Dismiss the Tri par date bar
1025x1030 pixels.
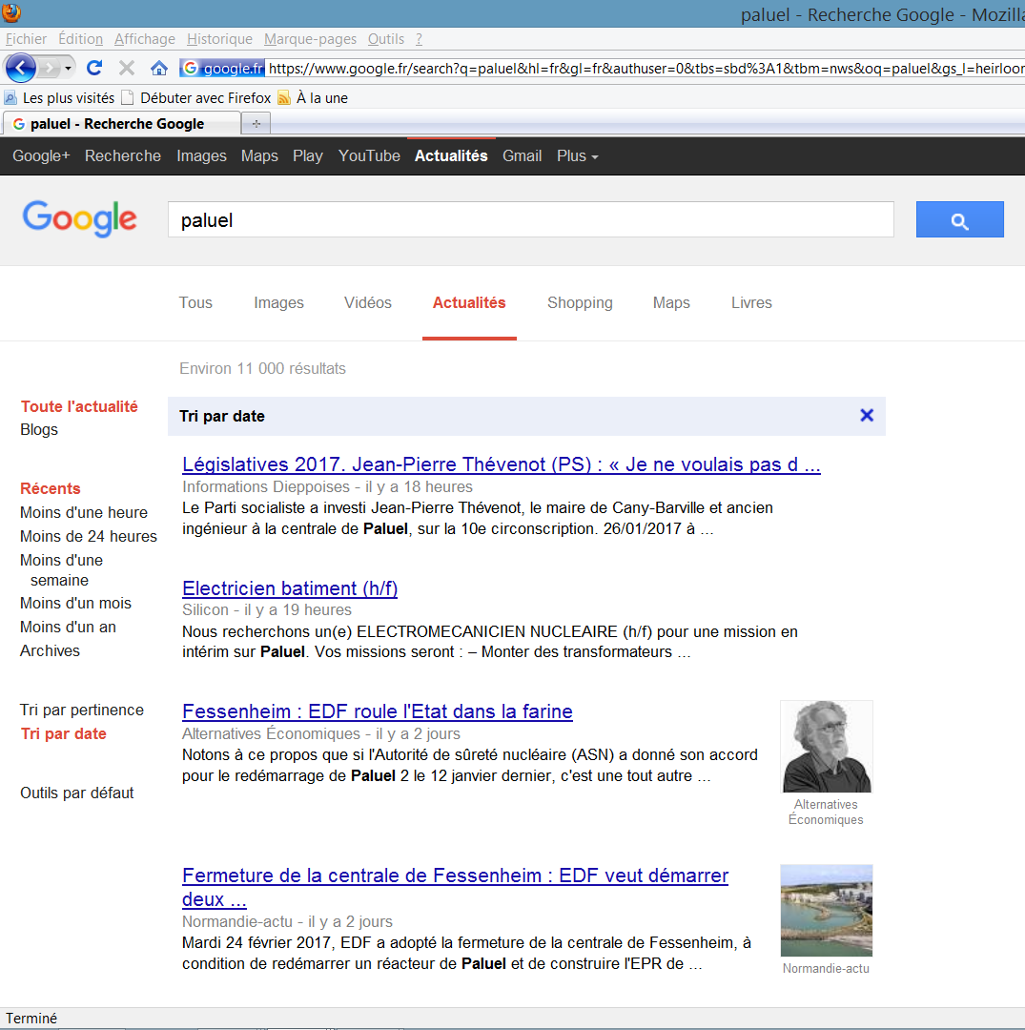[867, 415]
